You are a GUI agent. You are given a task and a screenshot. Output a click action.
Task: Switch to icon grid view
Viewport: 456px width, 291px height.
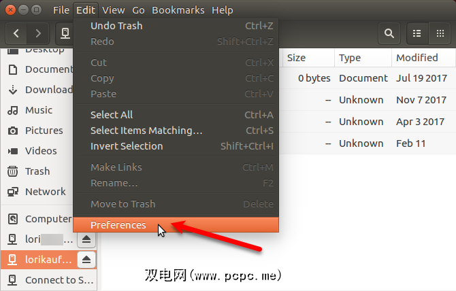pos(440,33)
